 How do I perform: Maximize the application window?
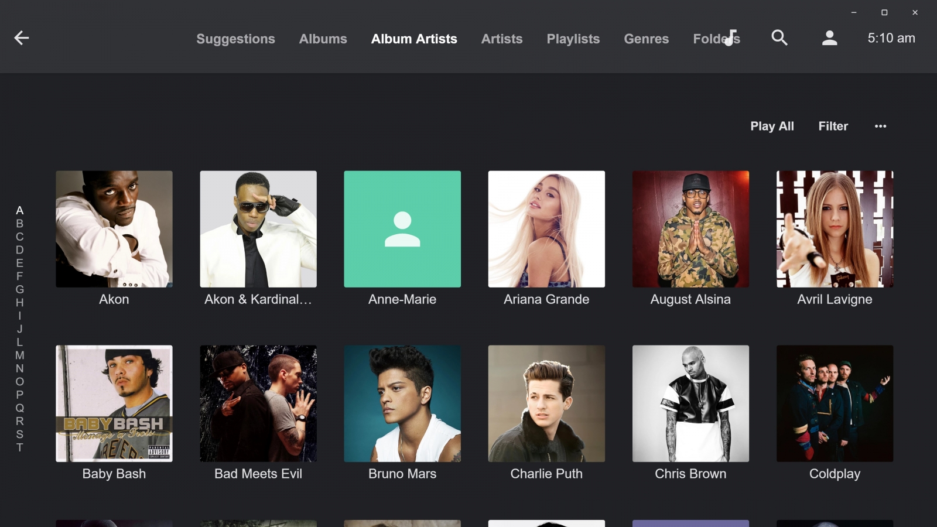(884, 12)
